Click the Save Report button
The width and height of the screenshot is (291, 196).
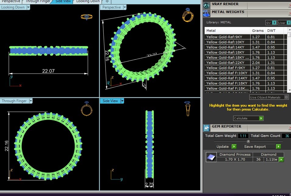tap(262, 147)
